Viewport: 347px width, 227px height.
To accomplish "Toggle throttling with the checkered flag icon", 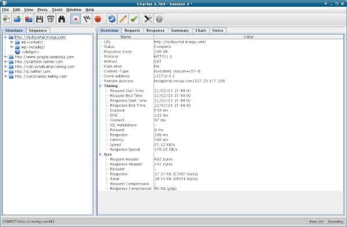I will click(87, 19).
